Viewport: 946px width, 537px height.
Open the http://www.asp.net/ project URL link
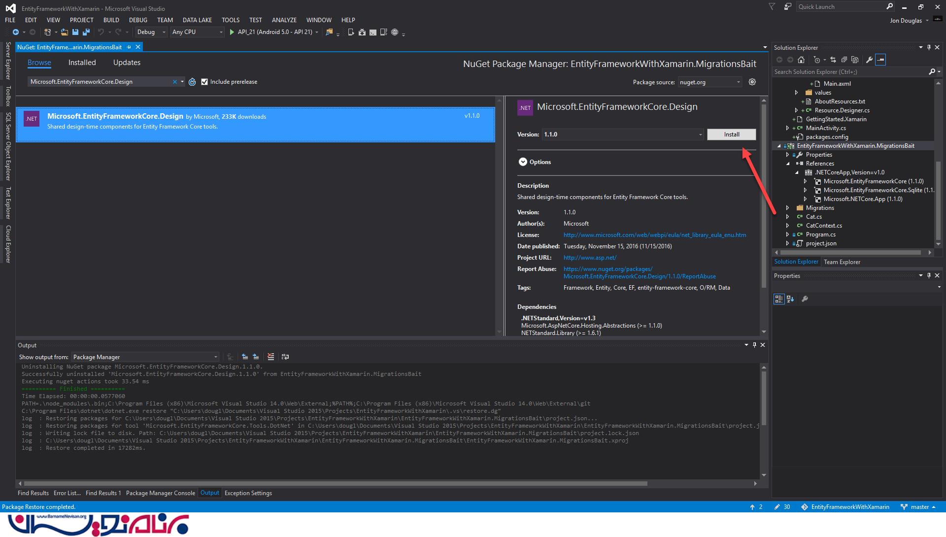pyautogui.click(x=589, y=258)
